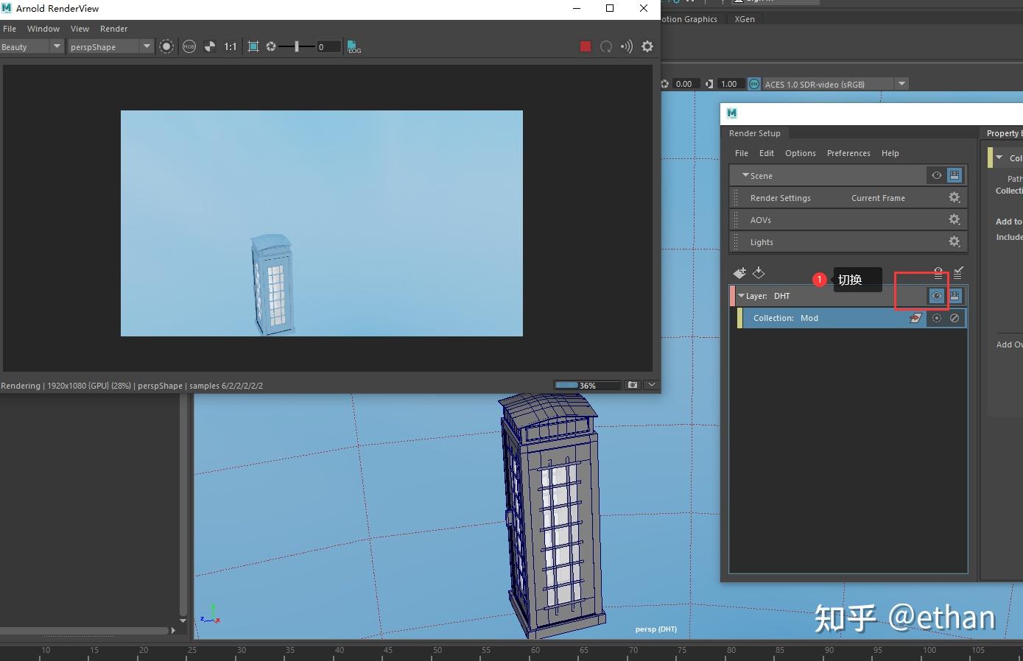Screen dimensions: 1023x661
Task: Collapse the Layer DHT expander arrow
Action: point(741,296)
